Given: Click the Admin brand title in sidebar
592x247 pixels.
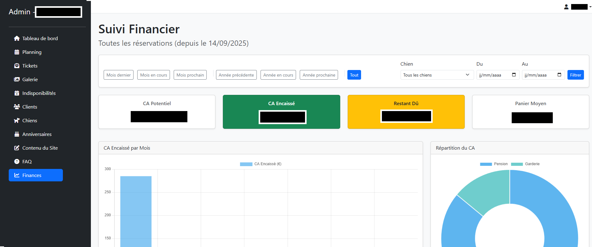Looking at the screenshot, I should (x=20, y=12).
